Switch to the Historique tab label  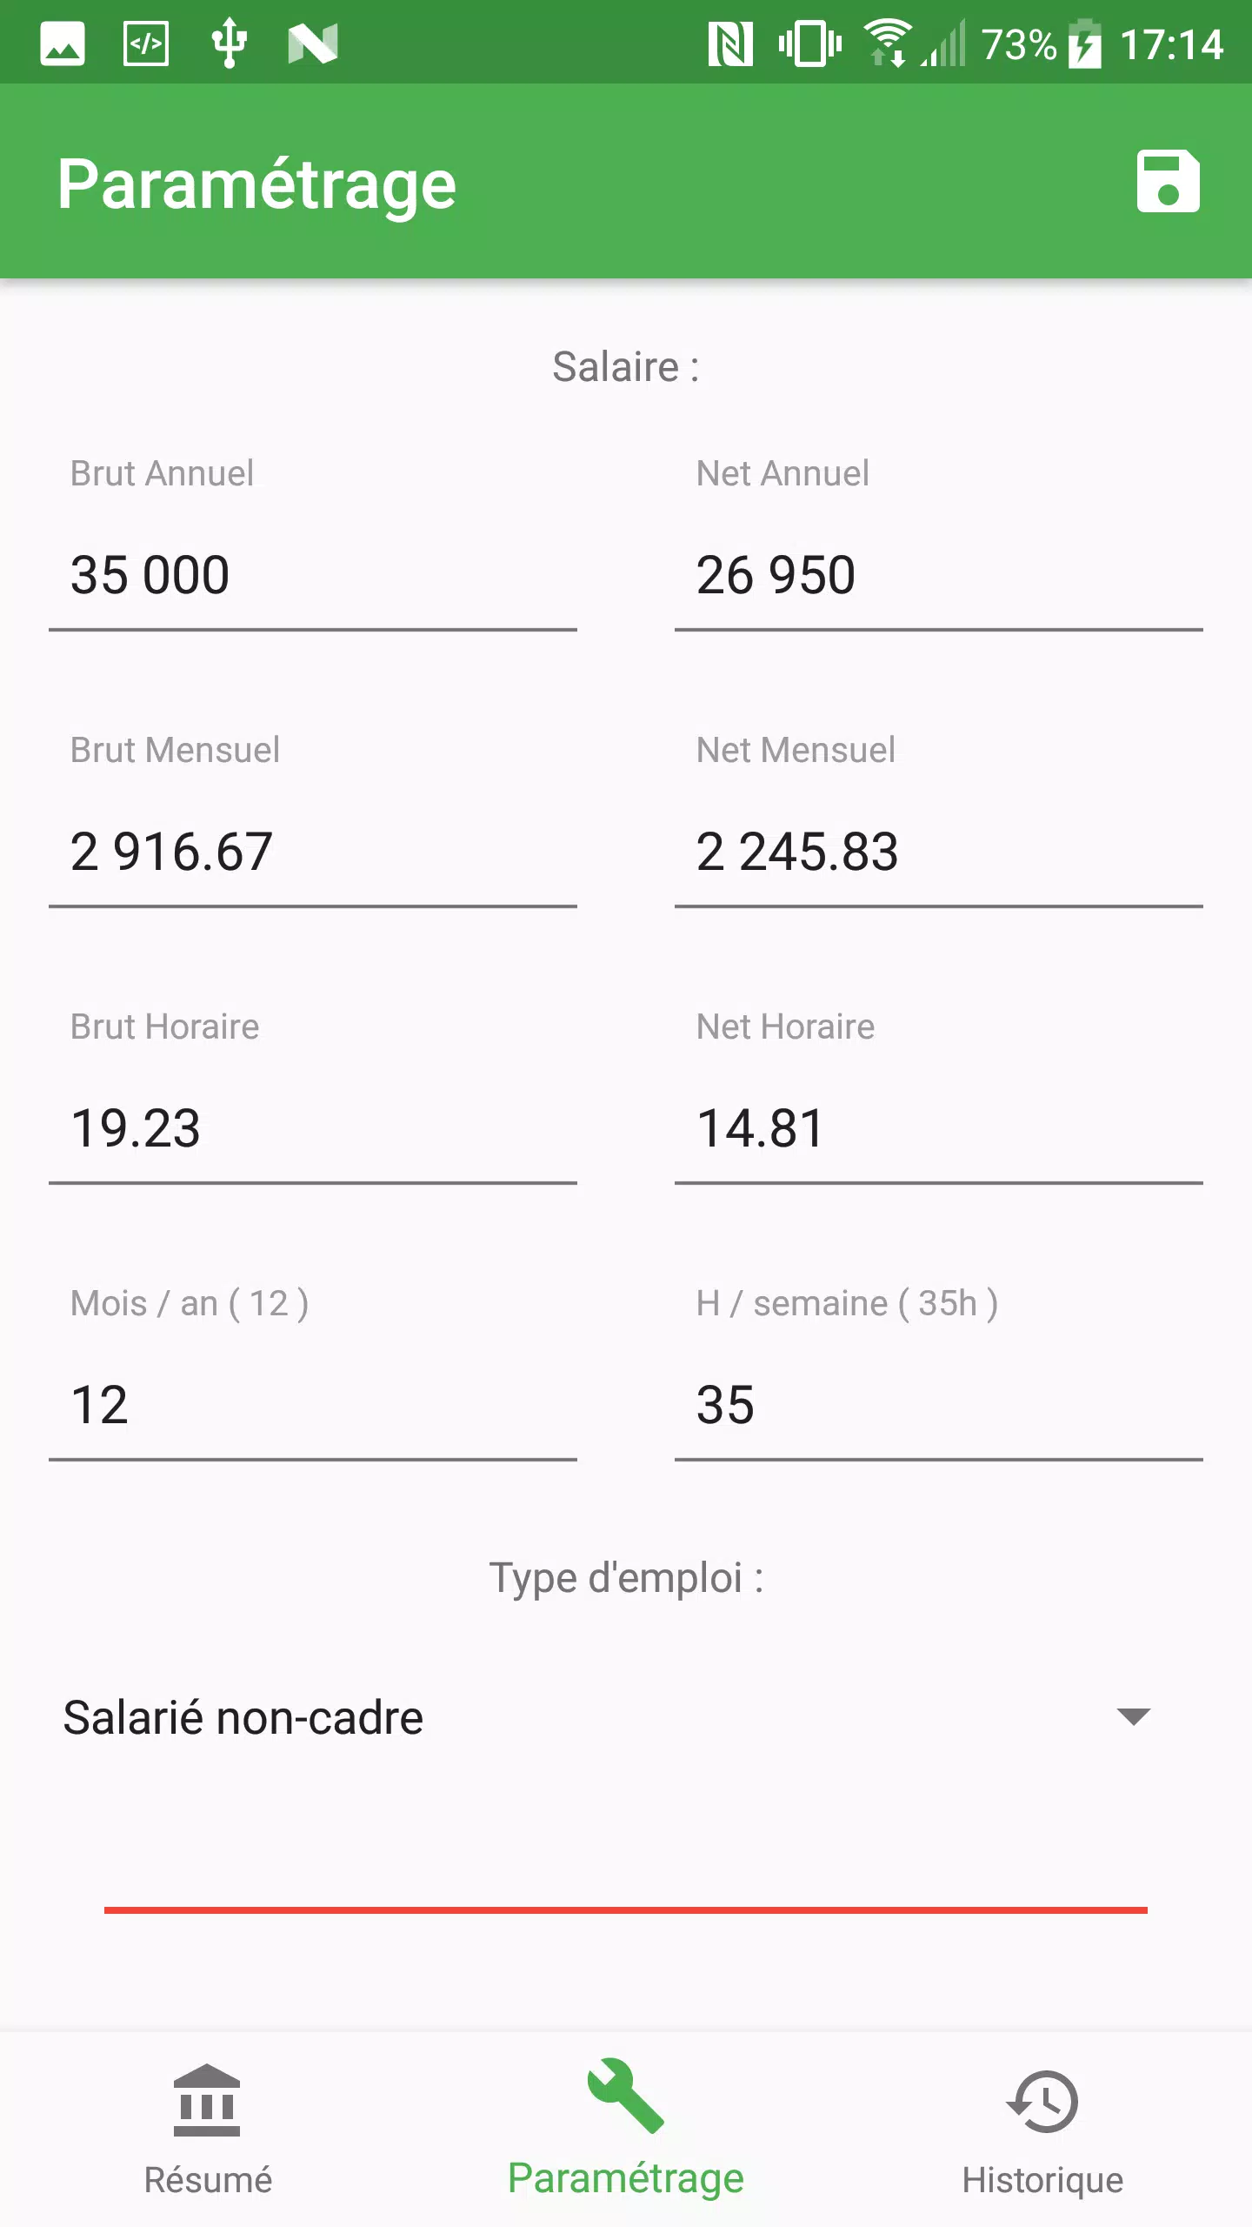(1042, 2180)
